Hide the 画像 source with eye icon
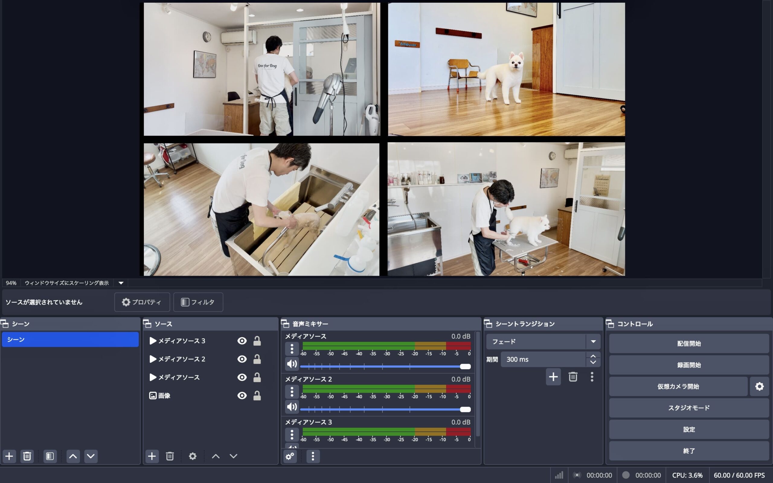 [x=242, y=395]
